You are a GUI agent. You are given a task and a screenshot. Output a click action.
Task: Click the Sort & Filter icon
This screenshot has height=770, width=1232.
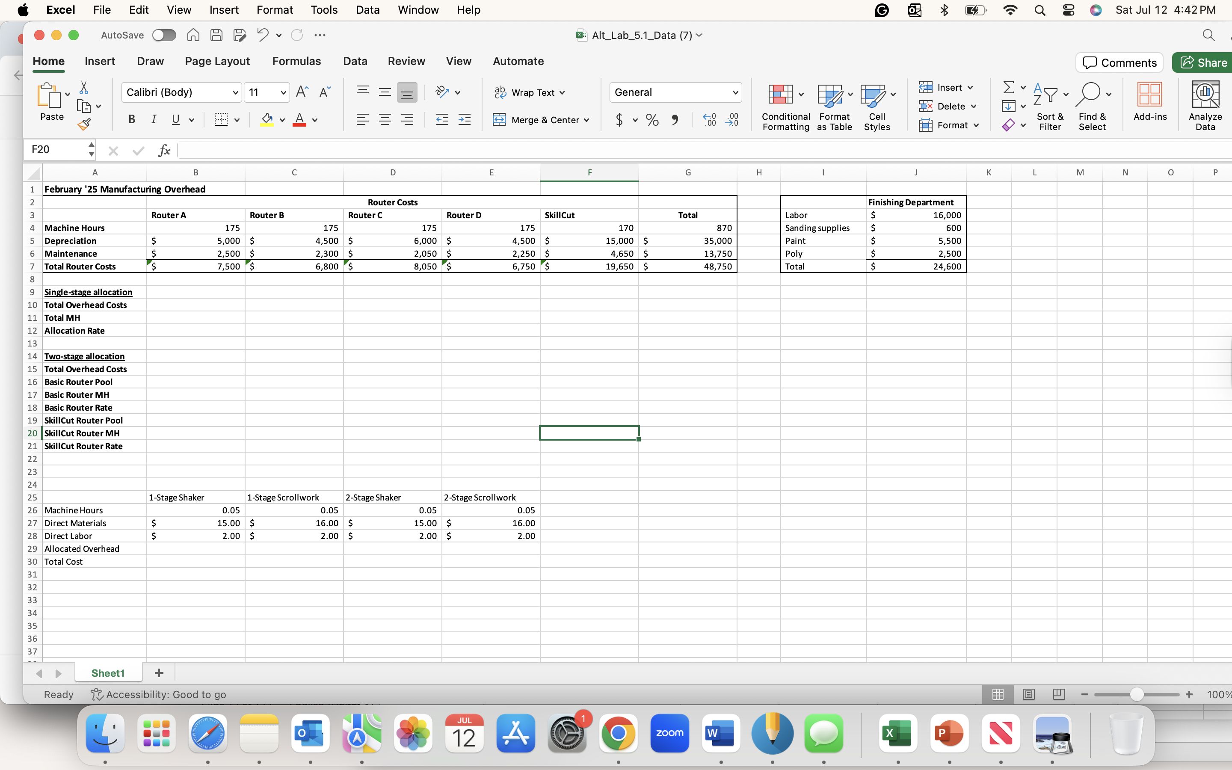(x=1050, y=105)
